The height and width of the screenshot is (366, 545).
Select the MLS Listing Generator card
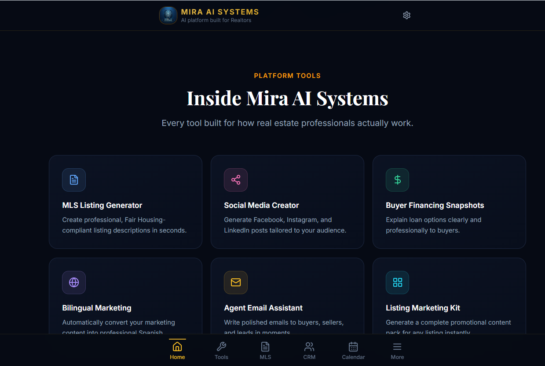tap(125, 202)
